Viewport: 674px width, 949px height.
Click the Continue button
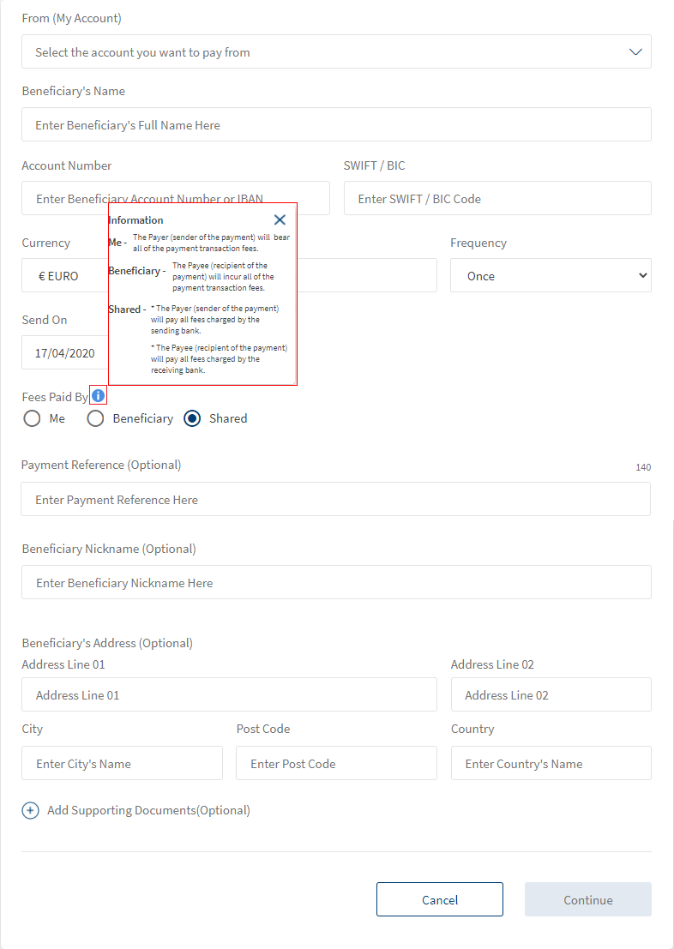click(x=587, y=899)
